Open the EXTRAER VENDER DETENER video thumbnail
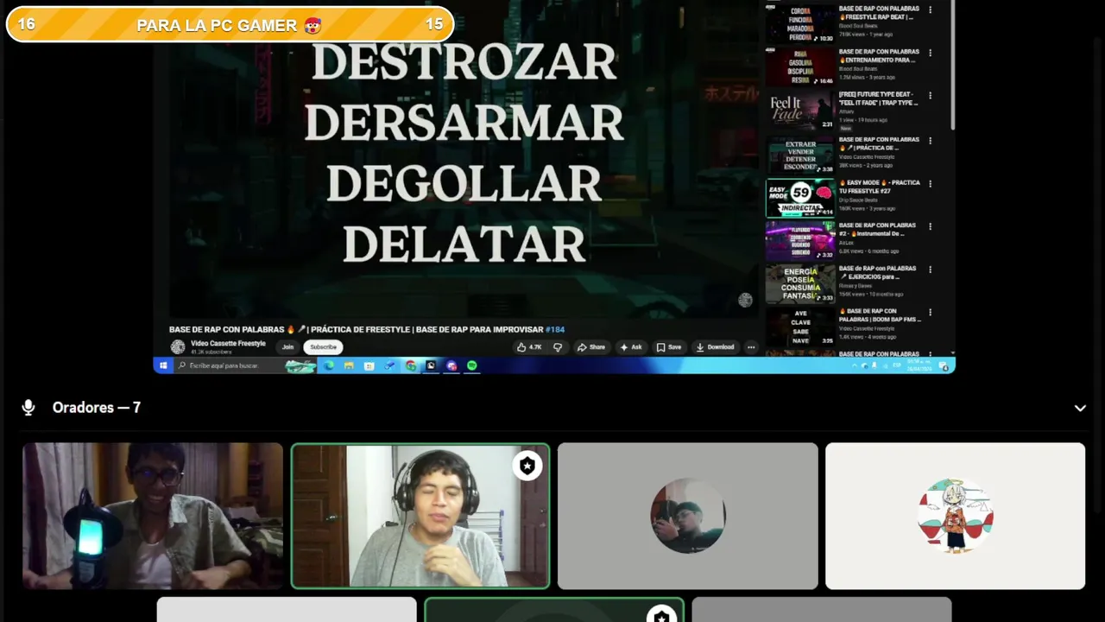This screenshot has width=1105, height=622. pyautogui.click(x=800, y=155)
